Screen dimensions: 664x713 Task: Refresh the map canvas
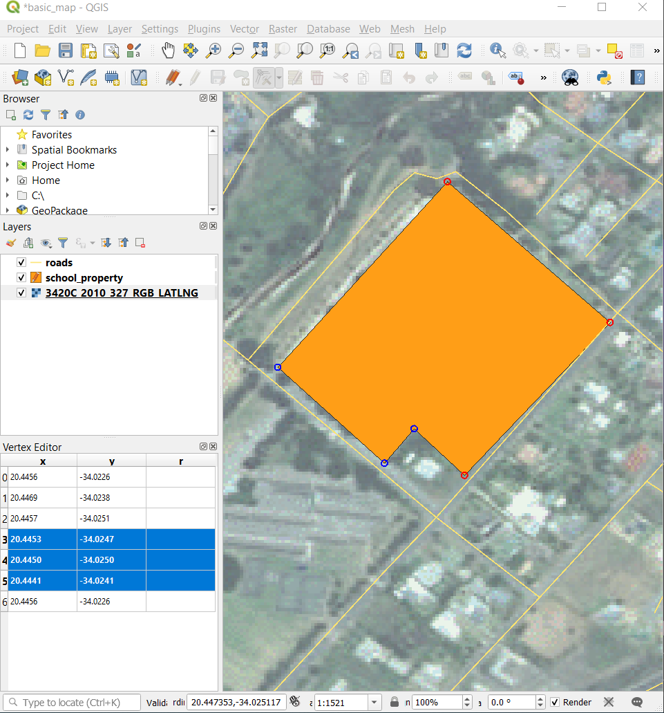coord(464,50)
